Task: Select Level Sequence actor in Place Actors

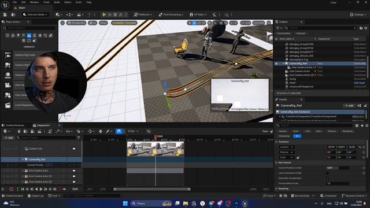Action: click(24, 105)
